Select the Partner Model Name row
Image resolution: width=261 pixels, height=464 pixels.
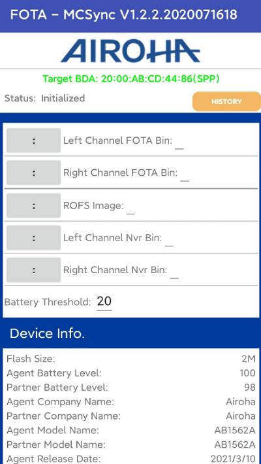[130, 444]
